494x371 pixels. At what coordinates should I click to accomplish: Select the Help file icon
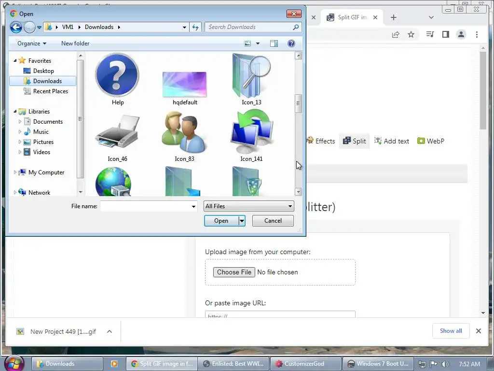tap(118, 80)
